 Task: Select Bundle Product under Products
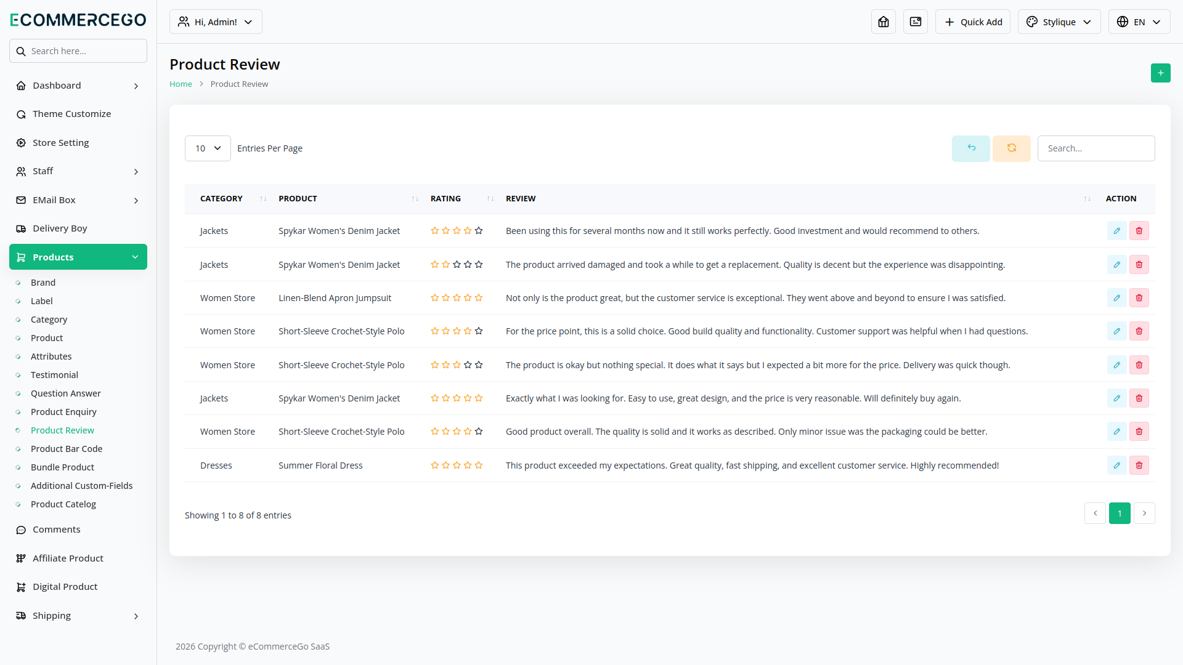point(62,467)
